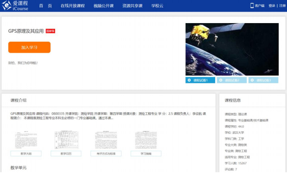
Task: Click play icon on 课程试看2
Action: [221, 80]
